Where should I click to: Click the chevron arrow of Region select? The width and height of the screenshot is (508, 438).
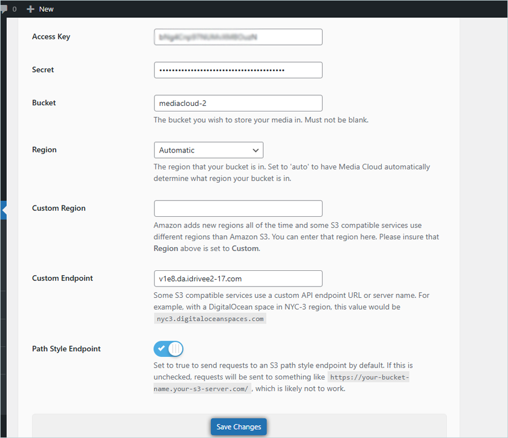pos(255,150)
